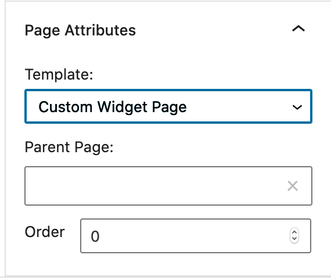
Task: Clear the Parent Page field with X
Action: (293, 186)
